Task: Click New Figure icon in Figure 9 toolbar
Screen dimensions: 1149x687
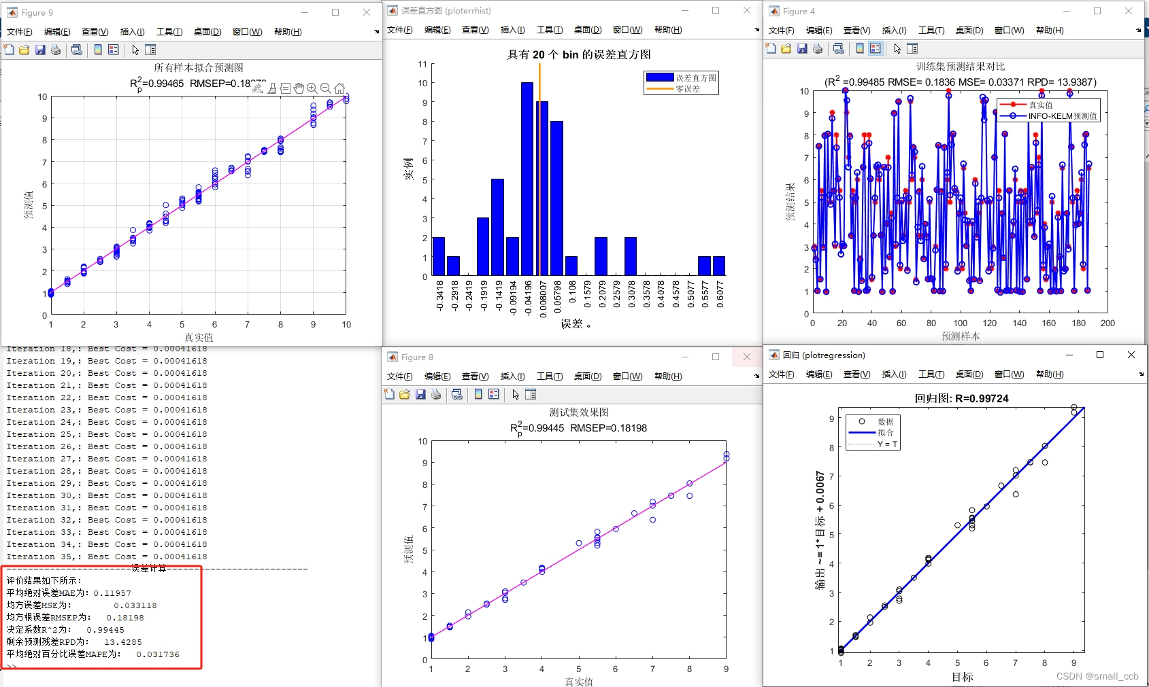Action: tap(9, 50)
